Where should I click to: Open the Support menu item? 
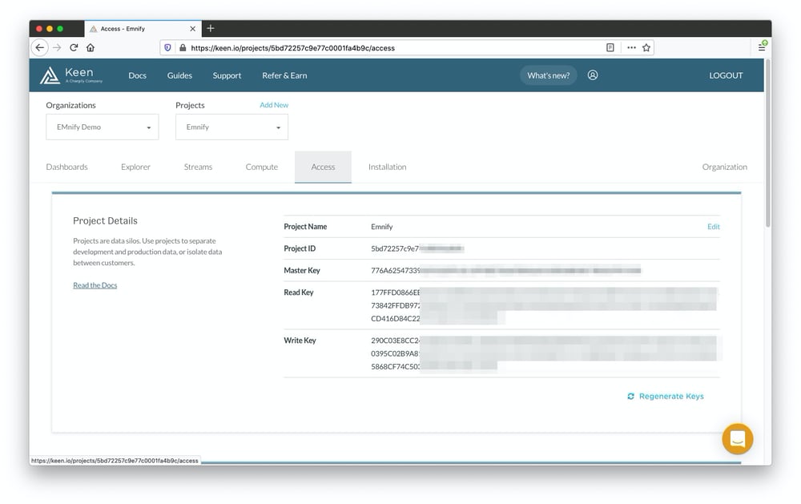(x=227, y=75)
